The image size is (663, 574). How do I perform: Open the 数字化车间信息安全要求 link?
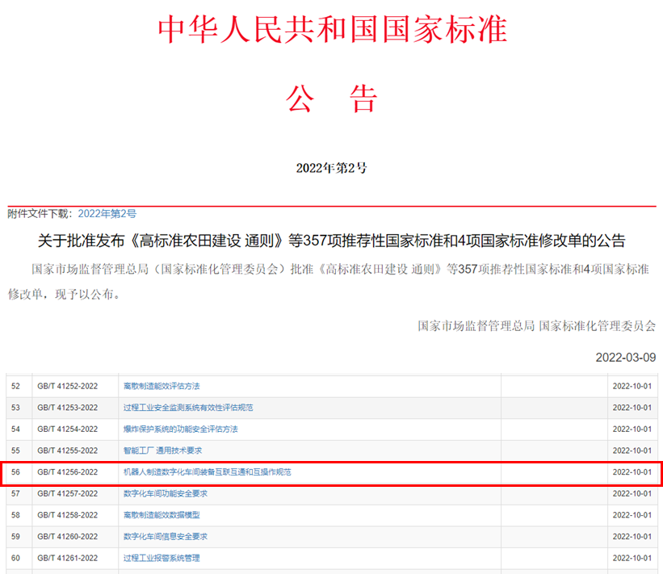pos(166,536)
